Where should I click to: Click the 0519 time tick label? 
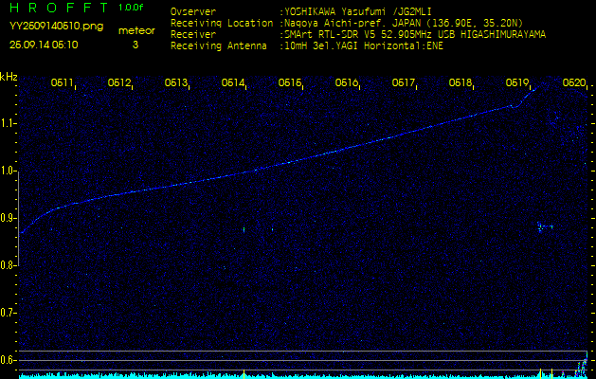tap(517, 83)
